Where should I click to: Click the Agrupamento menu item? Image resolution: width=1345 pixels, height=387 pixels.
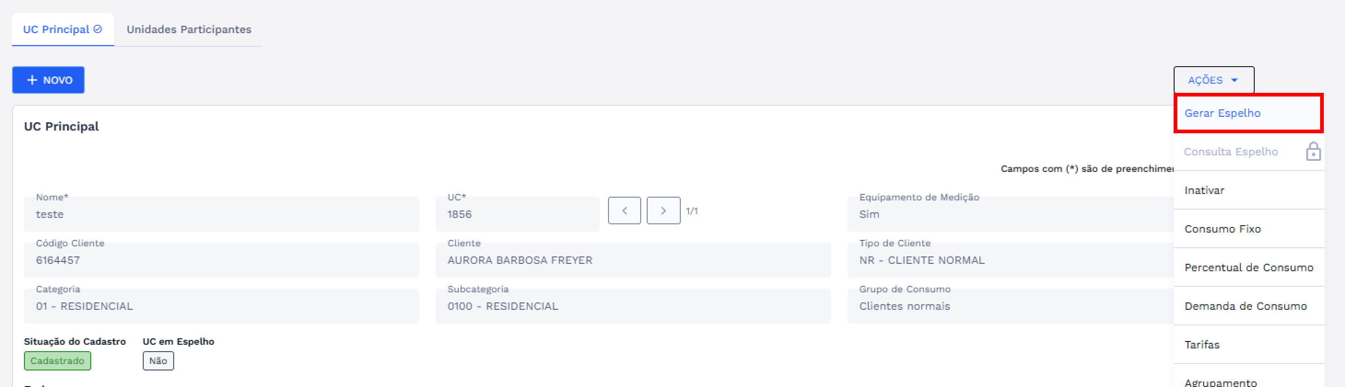click(x=1220, y=382)
